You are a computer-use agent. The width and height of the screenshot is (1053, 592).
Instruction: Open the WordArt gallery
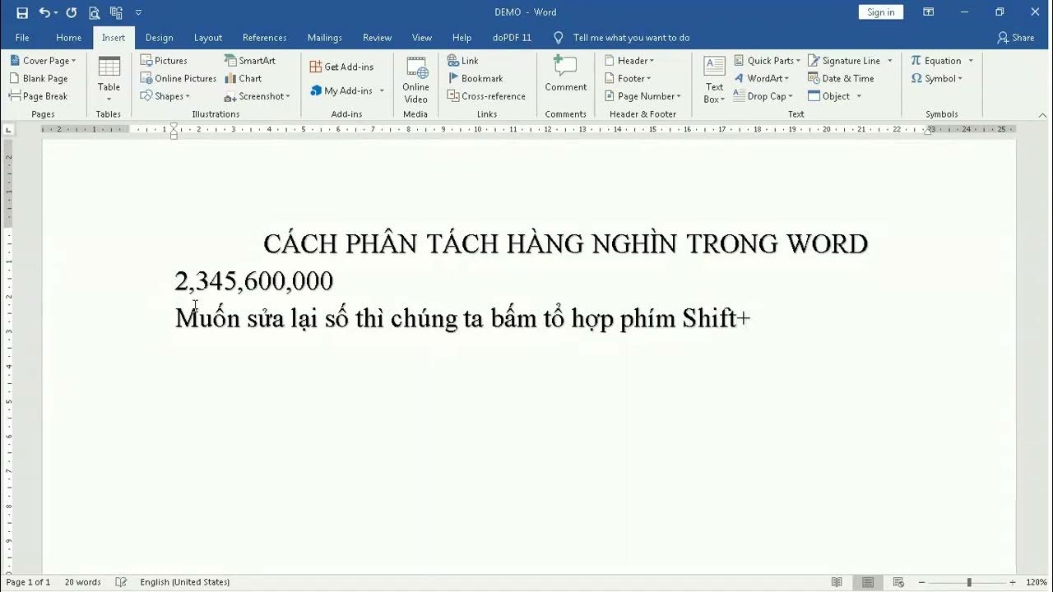[761, 79]
